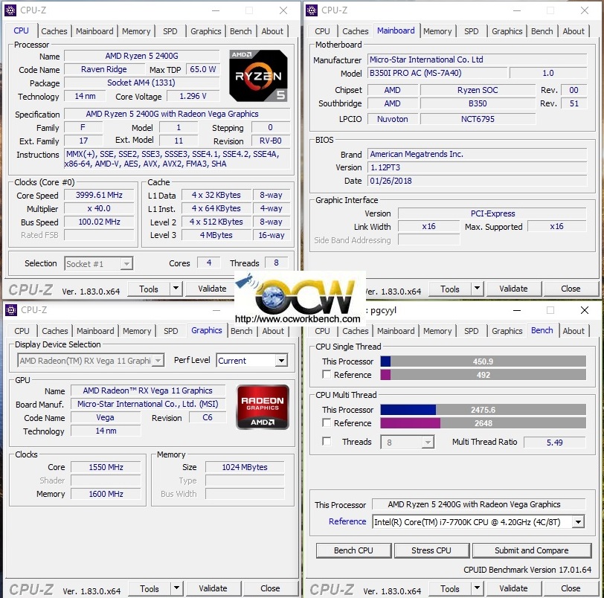Open the Mainboard tab in CPU window
The height and width of the screenshot is (598, 604).
(94, 31)
